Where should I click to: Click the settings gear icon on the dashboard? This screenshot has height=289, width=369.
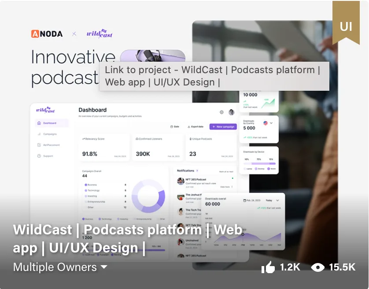click(221, 112)
